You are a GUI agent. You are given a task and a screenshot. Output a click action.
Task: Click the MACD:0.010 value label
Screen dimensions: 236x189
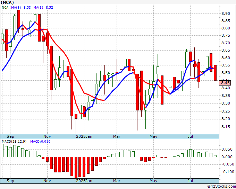coord(40,142)
